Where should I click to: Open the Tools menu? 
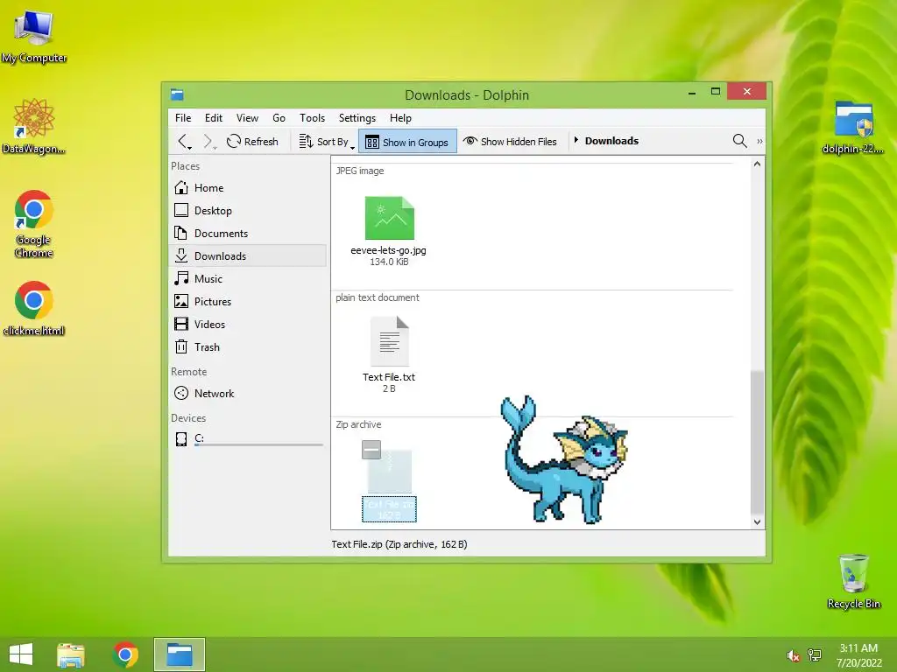tap(312, 118)
